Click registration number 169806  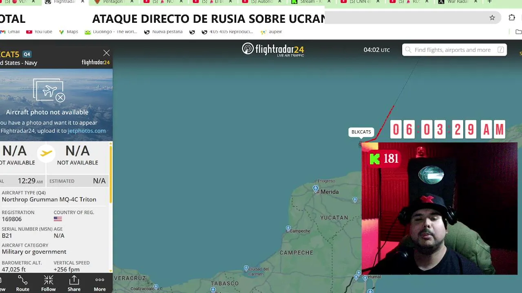(12, 219)
